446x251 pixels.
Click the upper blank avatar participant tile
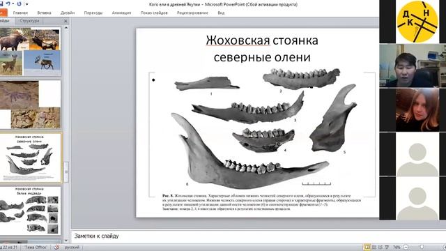[x=417, y=154]
